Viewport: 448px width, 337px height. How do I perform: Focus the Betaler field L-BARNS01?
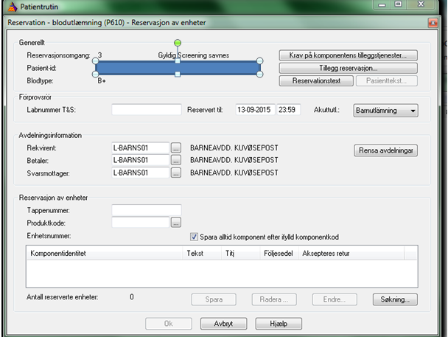(141, 160)
